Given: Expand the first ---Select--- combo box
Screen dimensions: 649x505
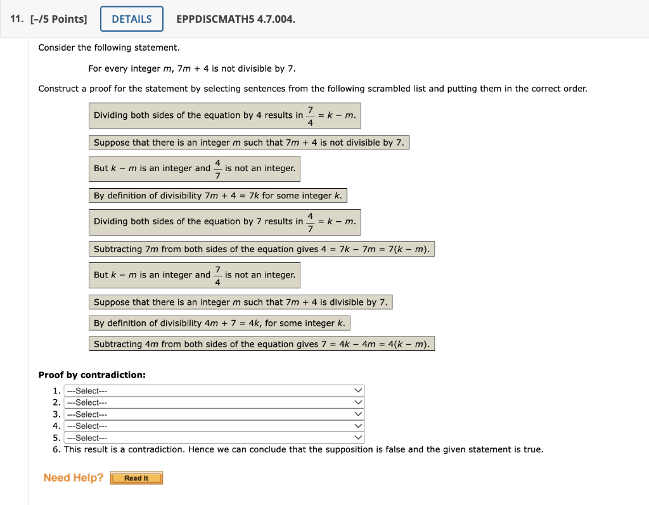Looking at the screenshot, I should (215, 390).
